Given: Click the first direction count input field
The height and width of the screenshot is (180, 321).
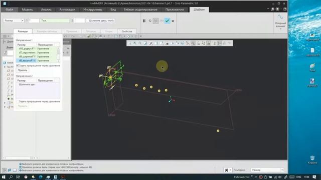Looking at the screenshot, I should pyautogui.click(x=34, y=20).
